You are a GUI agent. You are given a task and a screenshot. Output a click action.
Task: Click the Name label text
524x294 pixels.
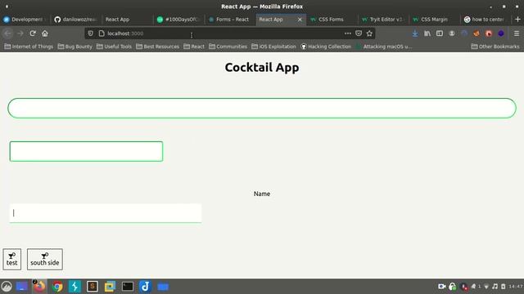click(x=262, y=194)
